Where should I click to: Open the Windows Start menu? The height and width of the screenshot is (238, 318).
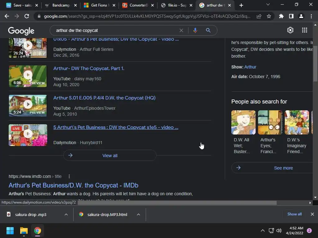(10, 231)
